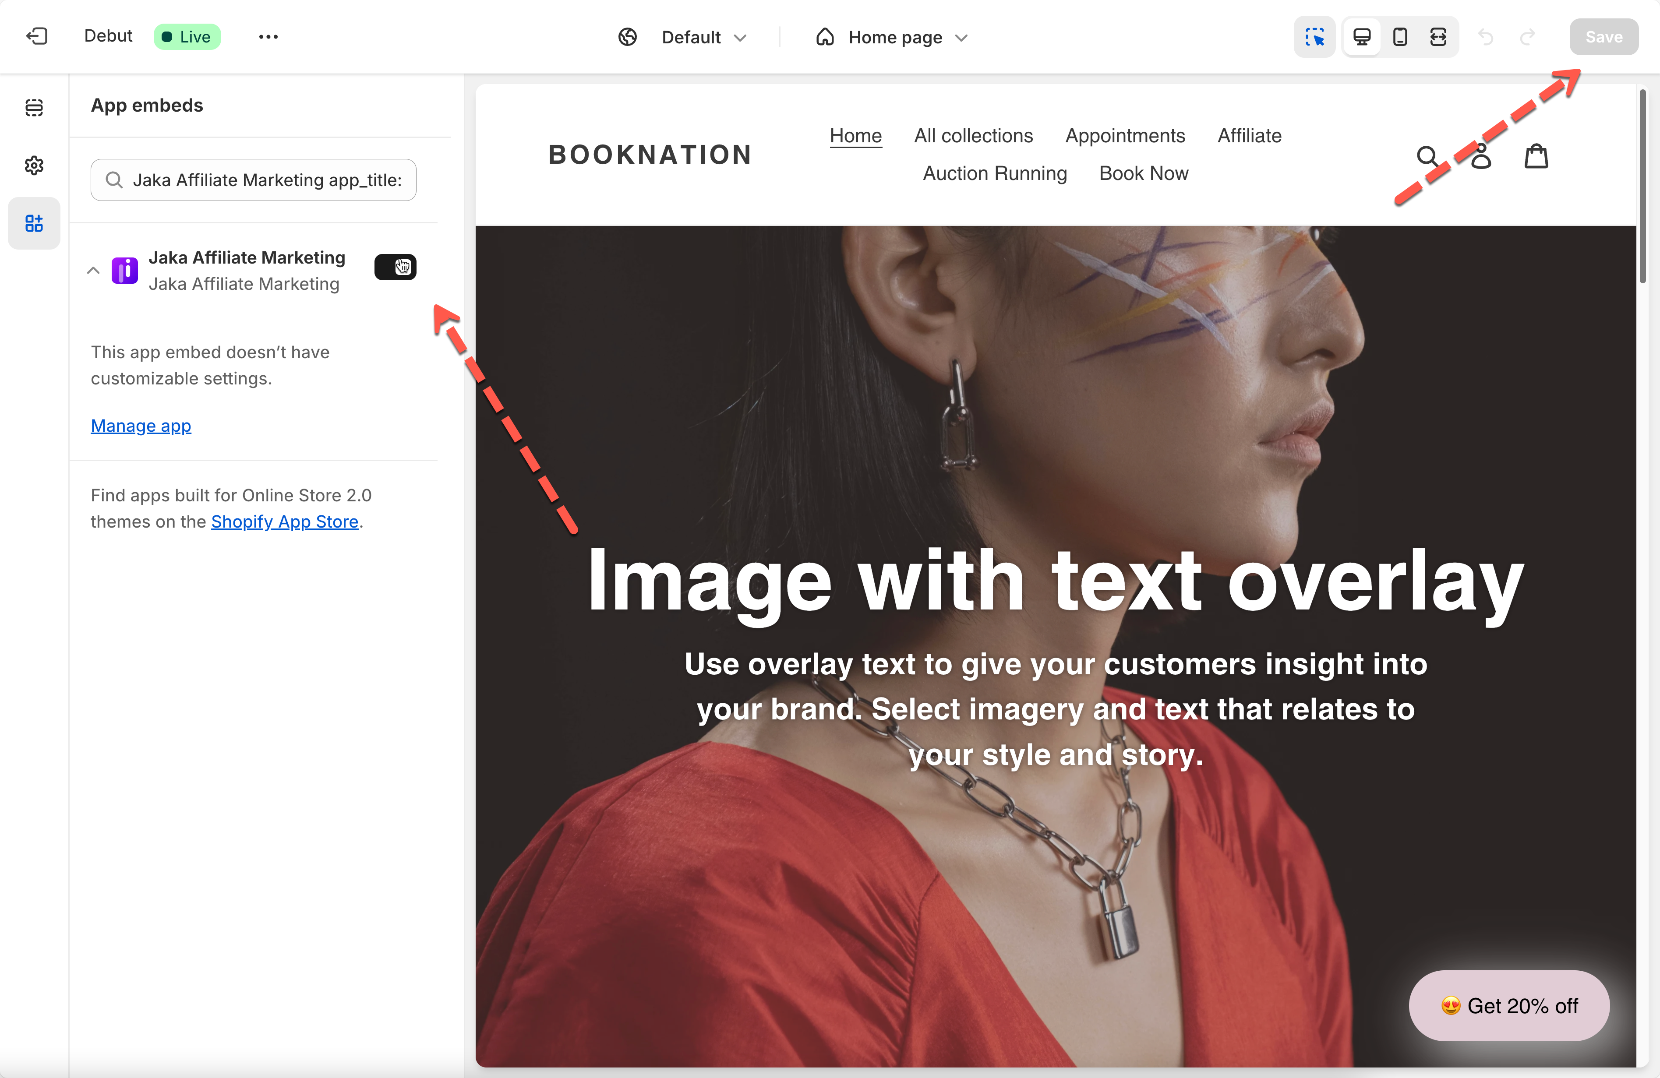Select the Appointments menu item
Viewport: 1660px width, 1078px height.
pos(1124,135)
